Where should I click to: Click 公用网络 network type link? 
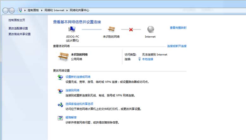[x=77, y=59]
